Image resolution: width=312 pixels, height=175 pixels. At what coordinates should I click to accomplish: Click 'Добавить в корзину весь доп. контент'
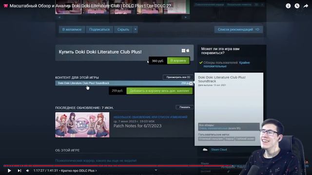click(x=159, y=91)
